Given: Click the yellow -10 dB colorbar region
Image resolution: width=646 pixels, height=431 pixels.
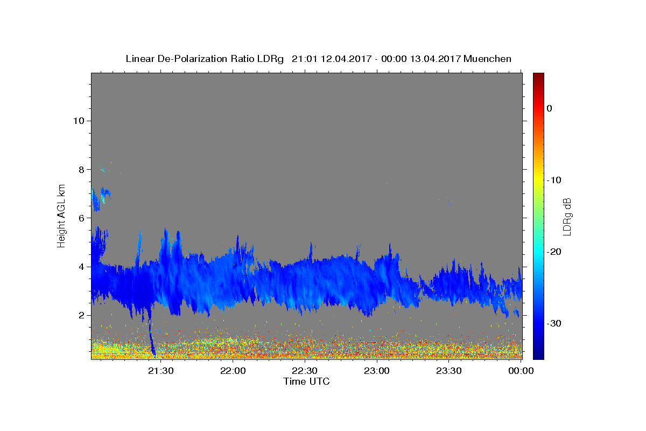Looking at the screenshot, I should pos(538,180).
